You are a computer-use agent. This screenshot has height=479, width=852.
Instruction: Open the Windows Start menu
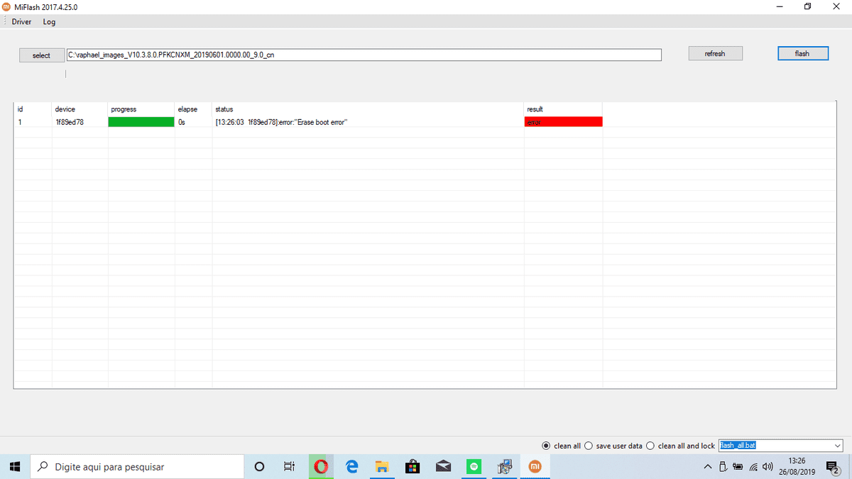point(14,466)
